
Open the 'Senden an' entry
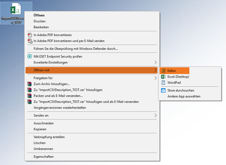pyautogui.click(x=92, y=115)
